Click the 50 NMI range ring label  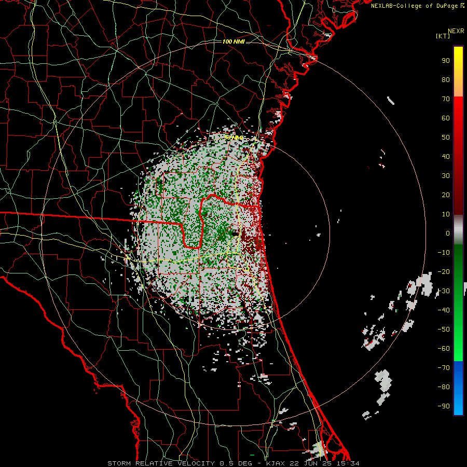click(x=233, y=138)
